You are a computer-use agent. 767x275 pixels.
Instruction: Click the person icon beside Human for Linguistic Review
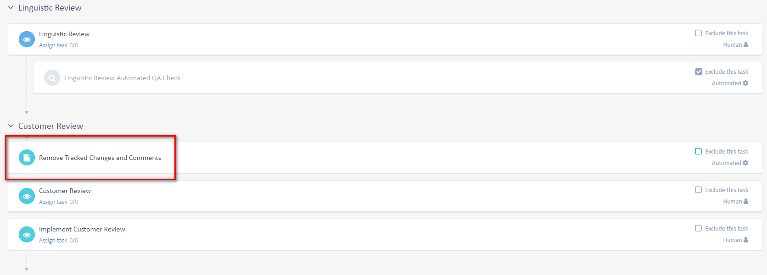(x=746, y=44)
